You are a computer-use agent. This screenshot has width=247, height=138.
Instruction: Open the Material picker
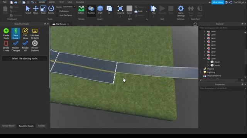pyautogui.click(x=120, y=10)
